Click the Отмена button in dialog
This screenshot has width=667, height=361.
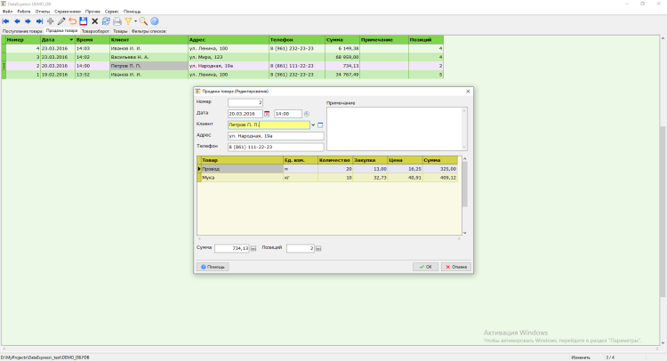456,267
